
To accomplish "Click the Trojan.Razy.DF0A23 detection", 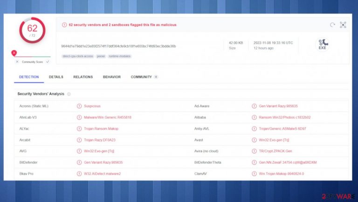I will coord(100,140).
